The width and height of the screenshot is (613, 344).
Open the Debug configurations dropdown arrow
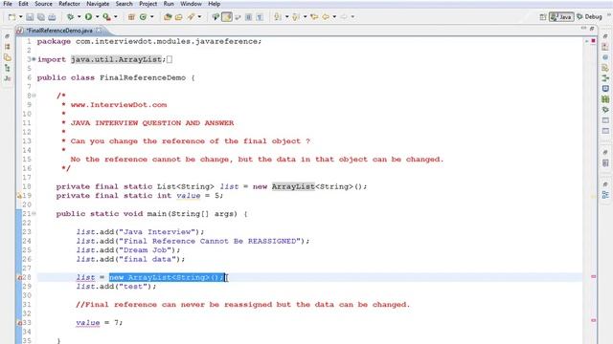click(79, 17)
